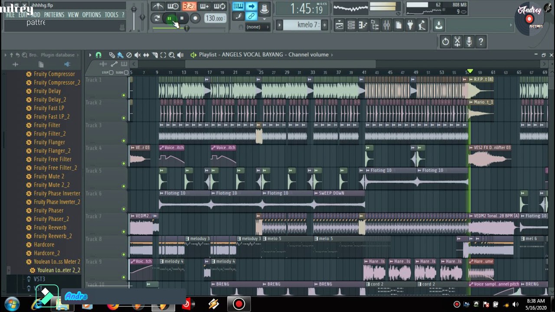
Task: Toggle loop recording icon
Action: 219,6
